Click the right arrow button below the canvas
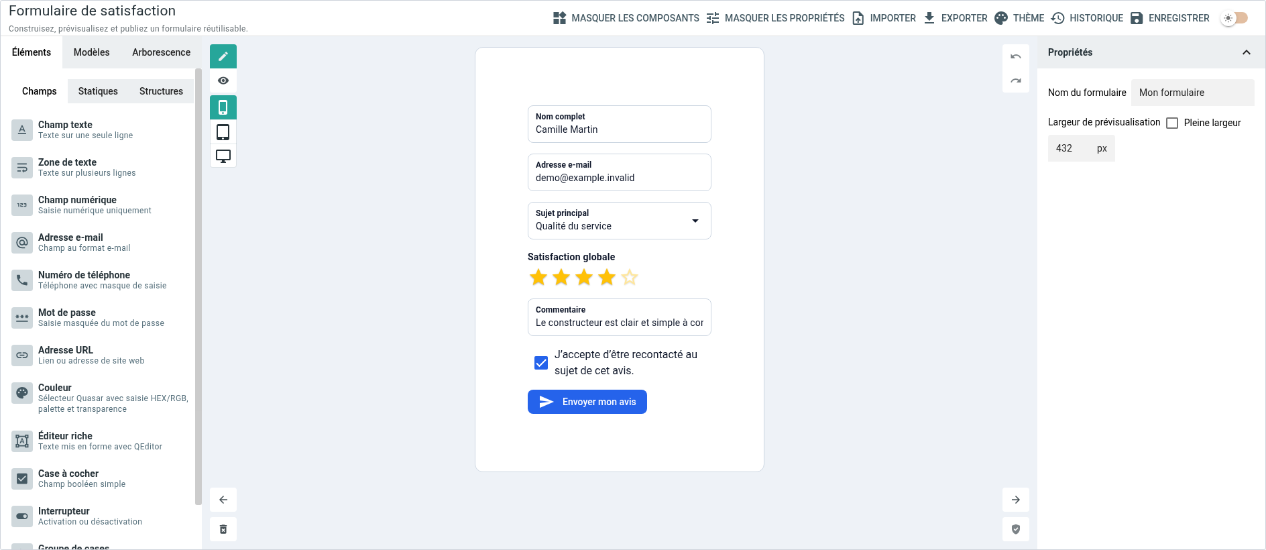This screenshot has height=550, width=1266. (1016, 500)
